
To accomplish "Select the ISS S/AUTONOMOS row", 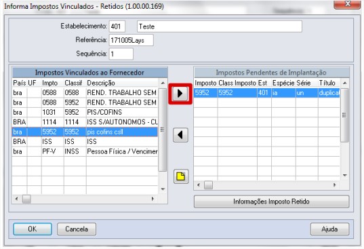I will click(85, 122).
